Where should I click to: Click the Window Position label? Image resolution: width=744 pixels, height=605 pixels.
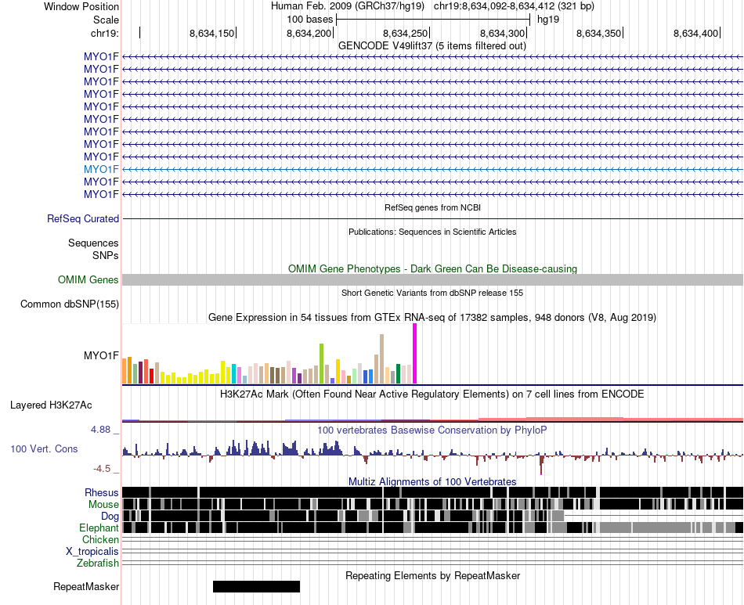pos(81,6)
